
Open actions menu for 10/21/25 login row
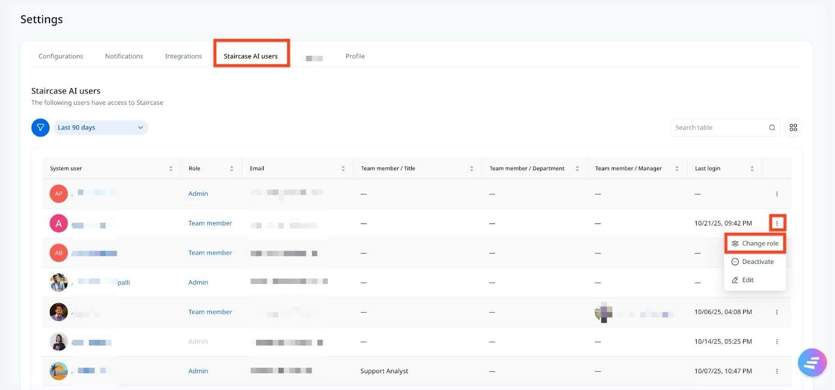[x=777, y=223]
